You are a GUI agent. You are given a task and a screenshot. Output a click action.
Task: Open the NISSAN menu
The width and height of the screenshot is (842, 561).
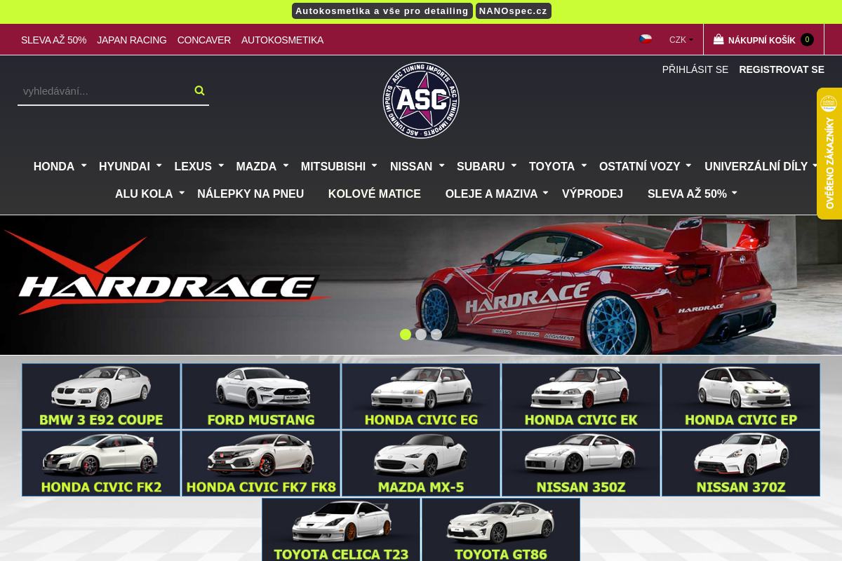[x=412, y=167]
